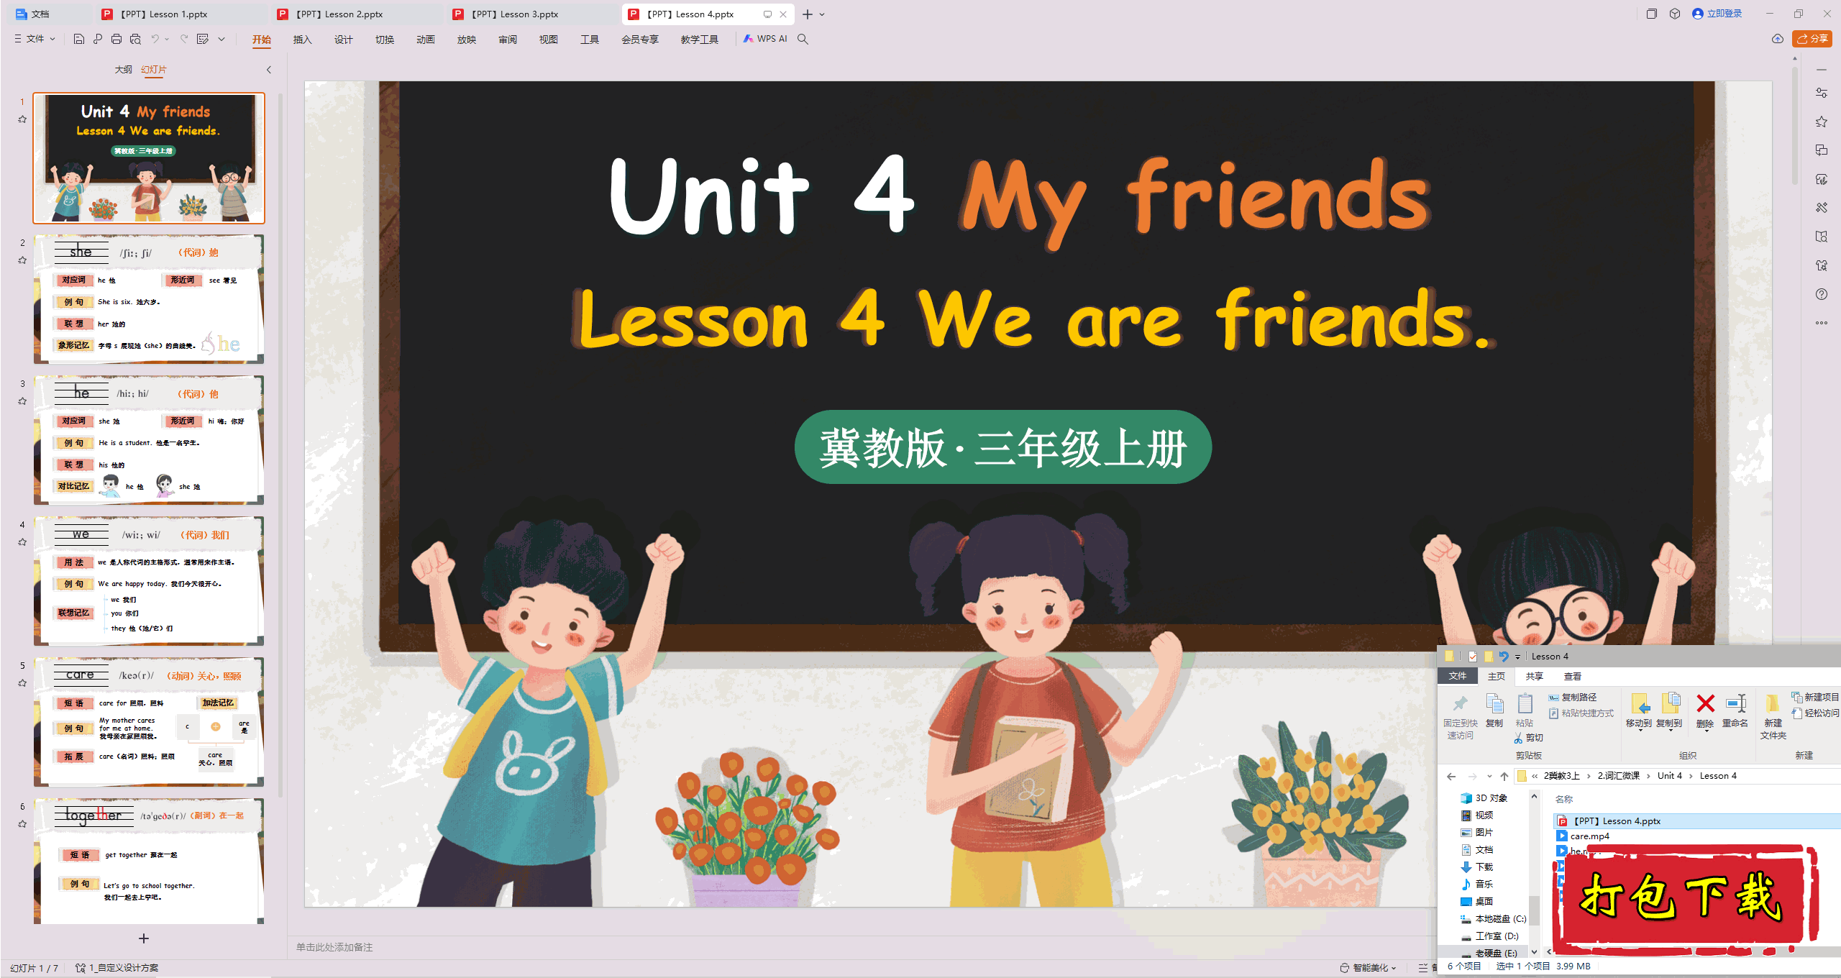Click the cloud upload icon
The height and width of the screenshot is (978, 1841).
pyautogui.click(x=1777, y=39)
